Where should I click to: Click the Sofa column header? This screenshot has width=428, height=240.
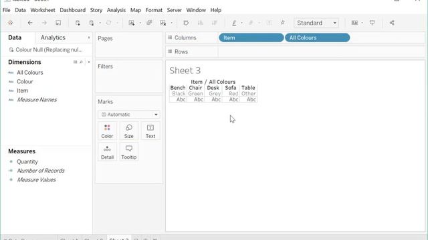click(231, 88)
